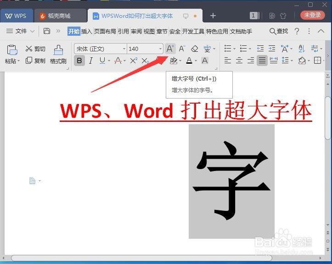This screenshot has height=264, width=332.
Task: Switch to the 页面布局 (Page Layout) tab
Action: tap(105, 31)
